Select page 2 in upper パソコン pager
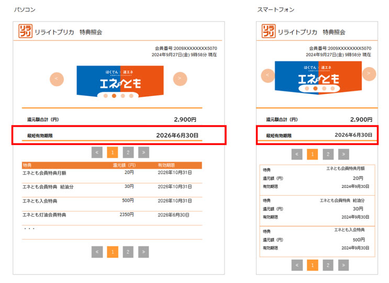Viewport: 389px width, 283px height. [x=128, y=152]
